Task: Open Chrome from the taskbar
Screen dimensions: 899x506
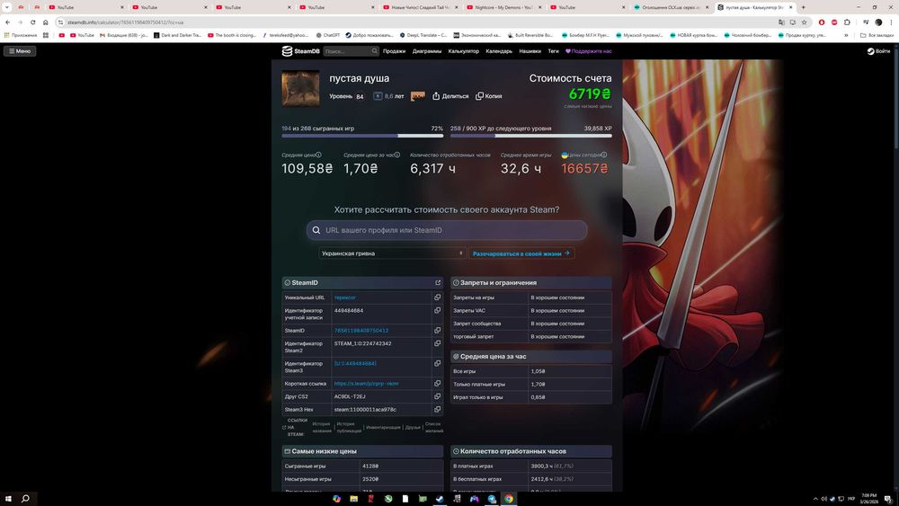Action: (509, 499)
